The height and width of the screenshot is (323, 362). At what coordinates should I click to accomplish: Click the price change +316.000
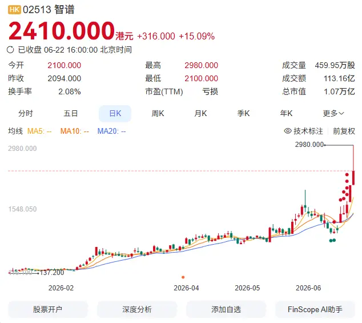coord(156,36)
